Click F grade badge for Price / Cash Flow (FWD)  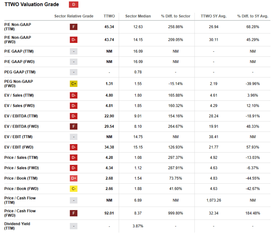pos(73,213)
